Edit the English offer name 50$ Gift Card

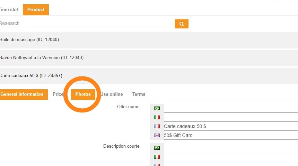coord(231,135)
